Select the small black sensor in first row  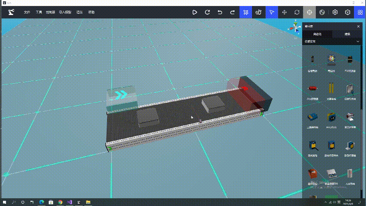coord(312,59)
